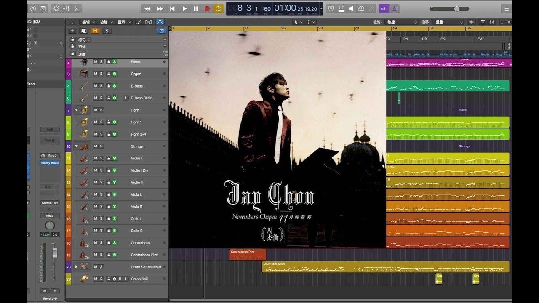This screenshot has height=303, width=539.
Task: Click the Crash Roll cymbal icon
Action: [84, 279]
